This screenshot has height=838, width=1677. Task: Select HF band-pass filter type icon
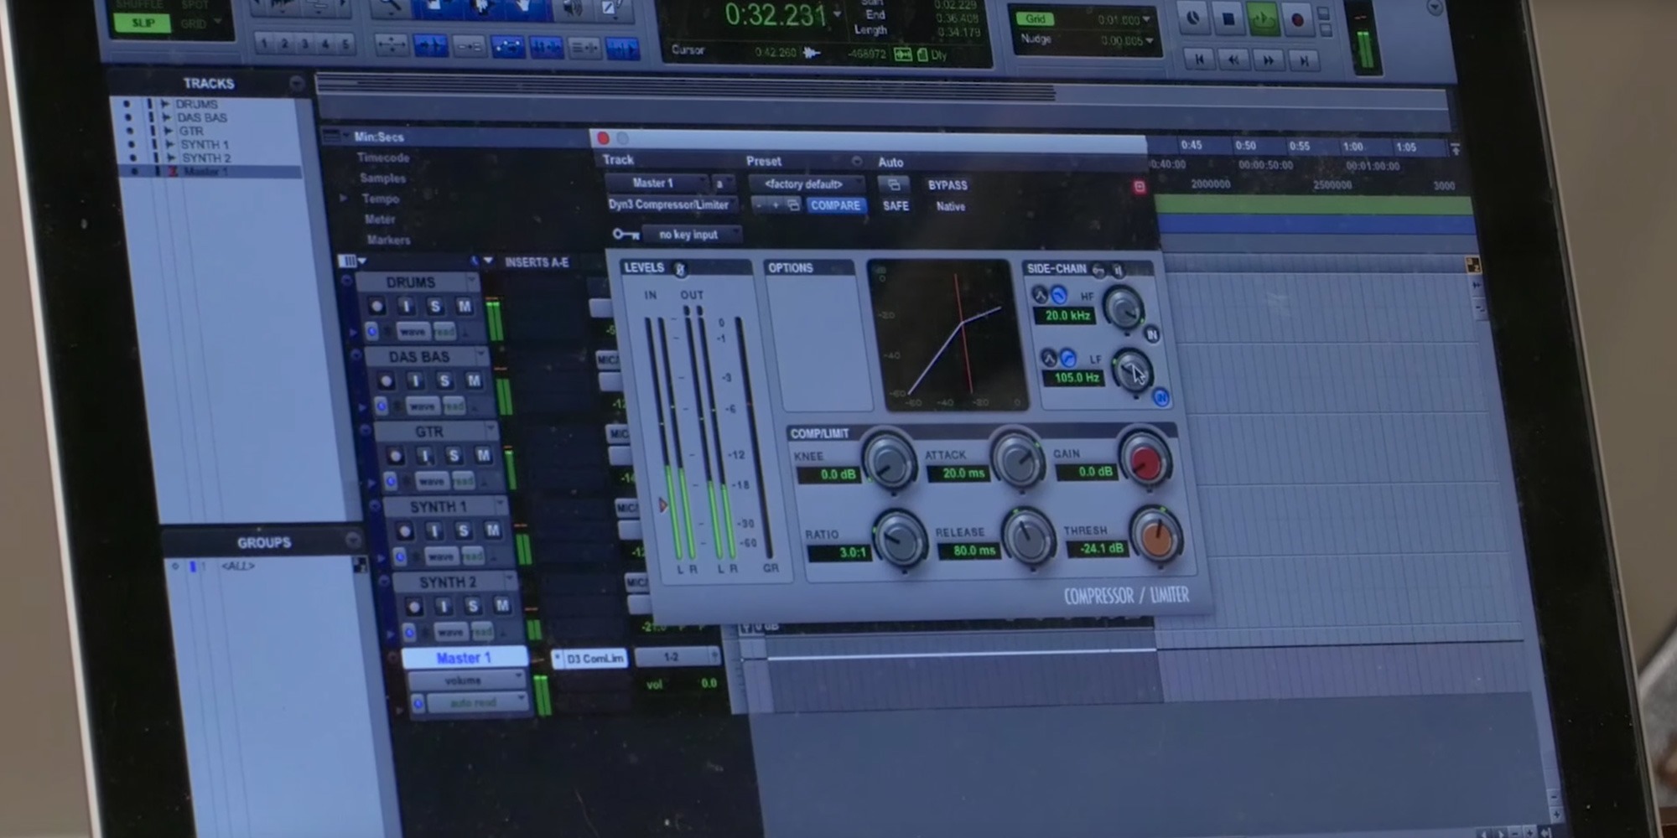1040,294
